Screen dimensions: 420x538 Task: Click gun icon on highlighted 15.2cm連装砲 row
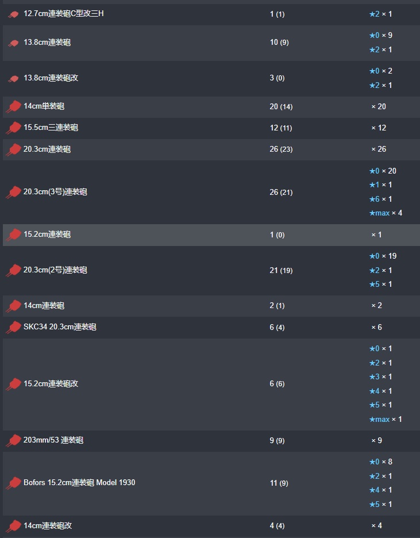pyautogui.click(x=13, y=235)
